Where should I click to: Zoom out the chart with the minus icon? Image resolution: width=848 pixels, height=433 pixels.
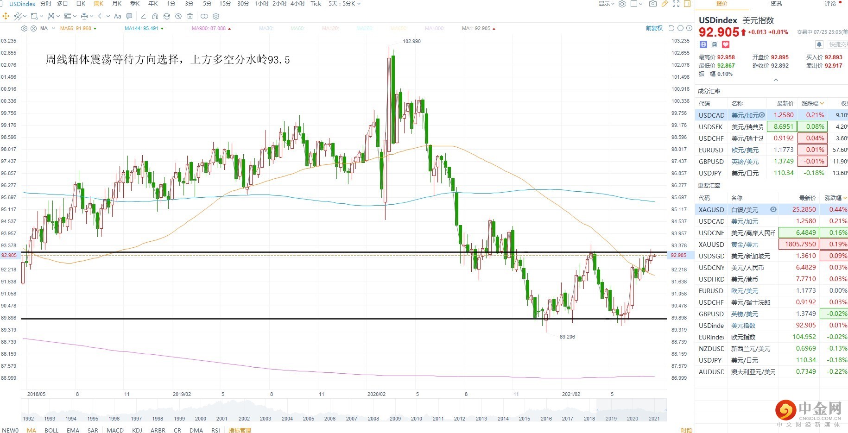coord(680,28)
